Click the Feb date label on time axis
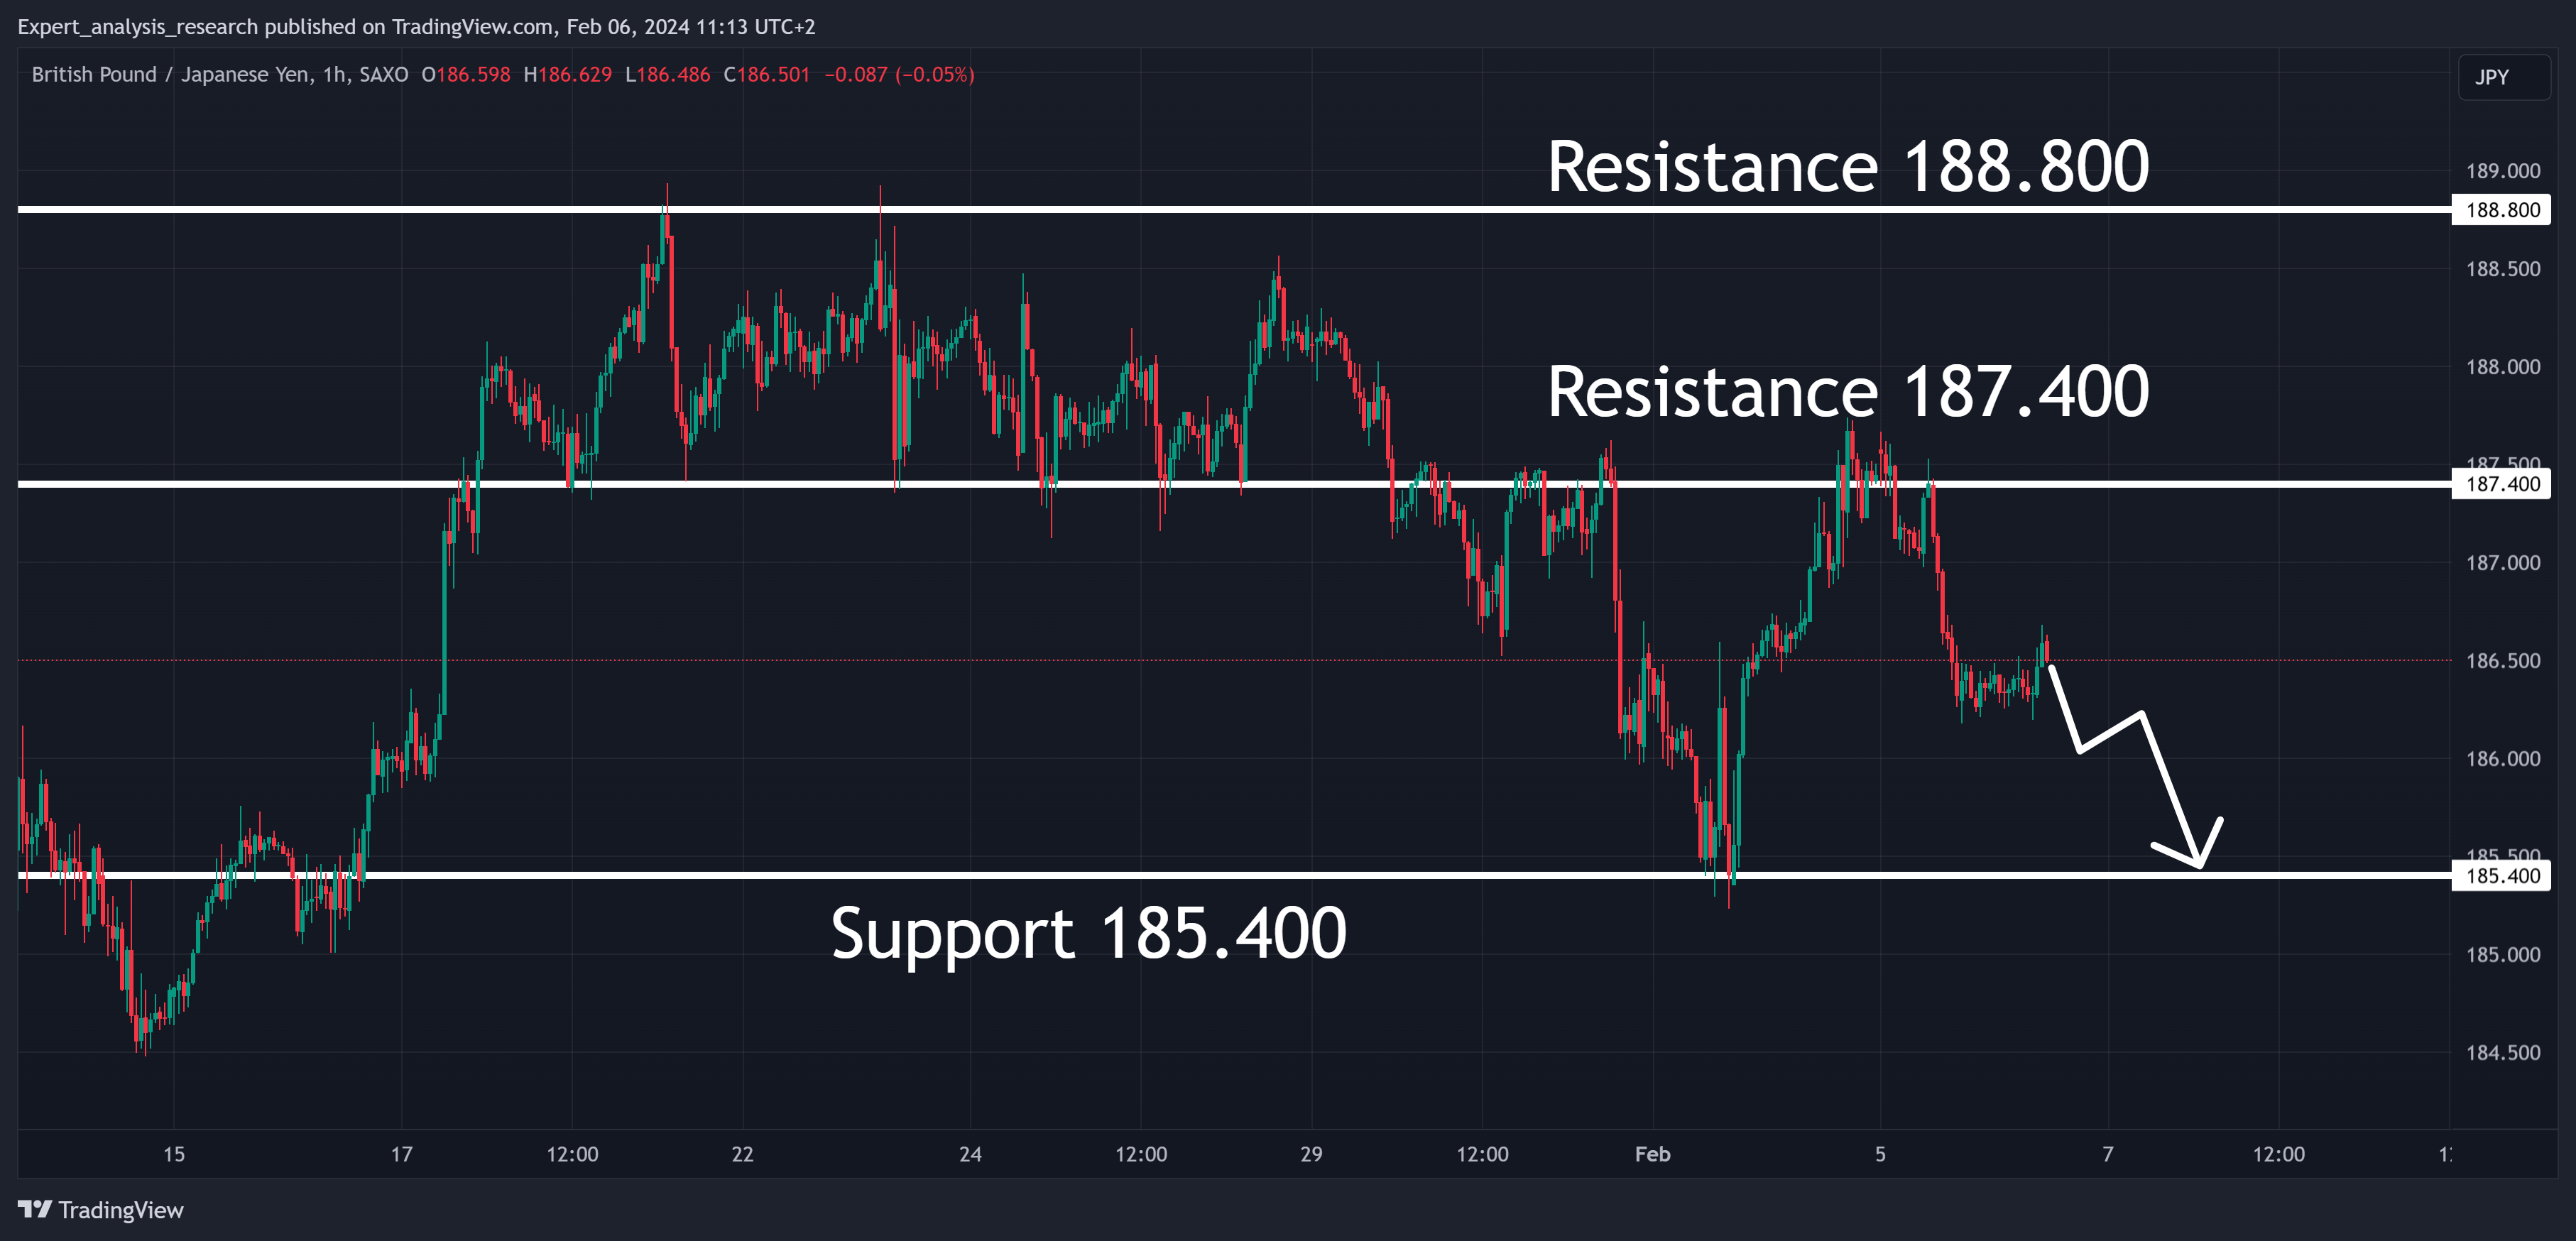This screenshot has width=2576, height=1241. 1652,1154
